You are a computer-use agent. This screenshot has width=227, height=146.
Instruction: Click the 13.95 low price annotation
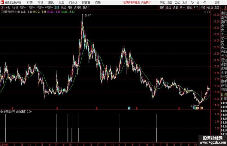click(192, 106)
